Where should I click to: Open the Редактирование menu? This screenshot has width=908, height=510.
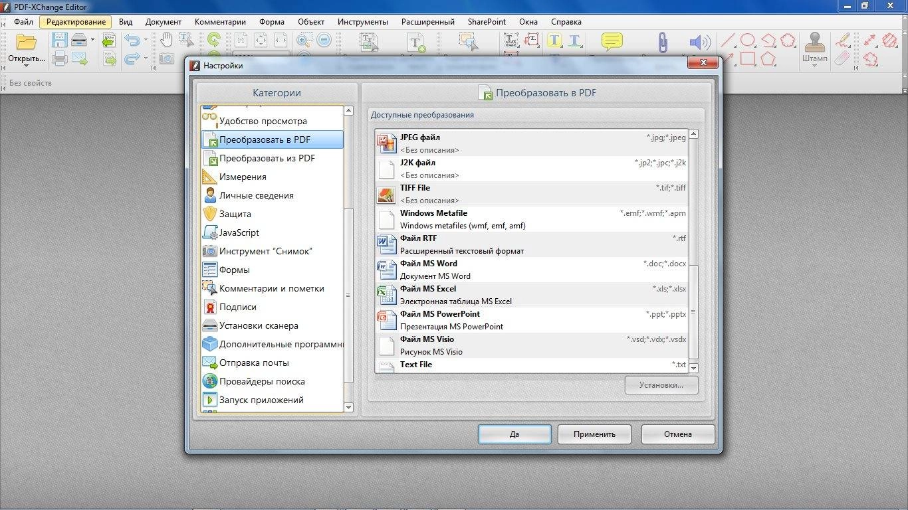click(76, 22)
